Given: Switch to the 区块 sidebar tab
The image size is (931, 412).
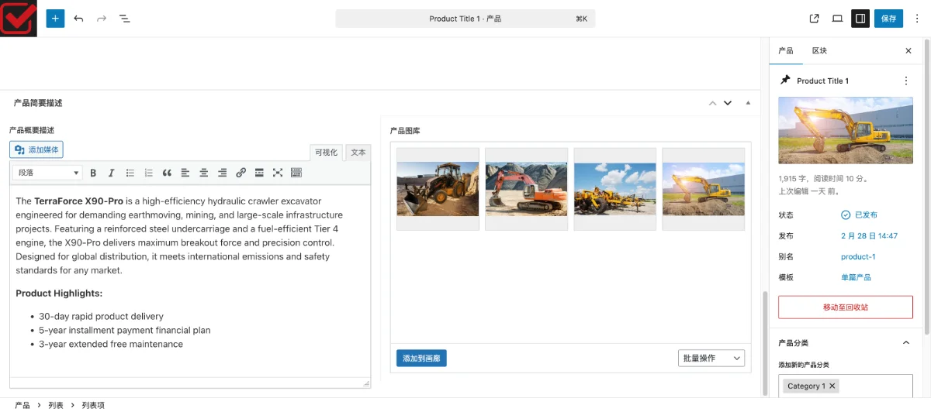Looking at the screenshot, I should pos(819,51).
